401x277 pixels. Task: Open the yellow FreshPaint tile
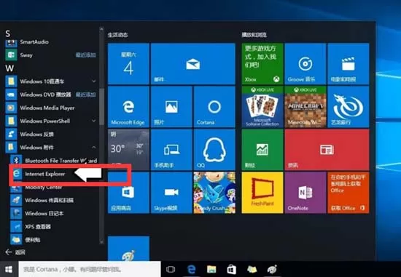point(262,193)
